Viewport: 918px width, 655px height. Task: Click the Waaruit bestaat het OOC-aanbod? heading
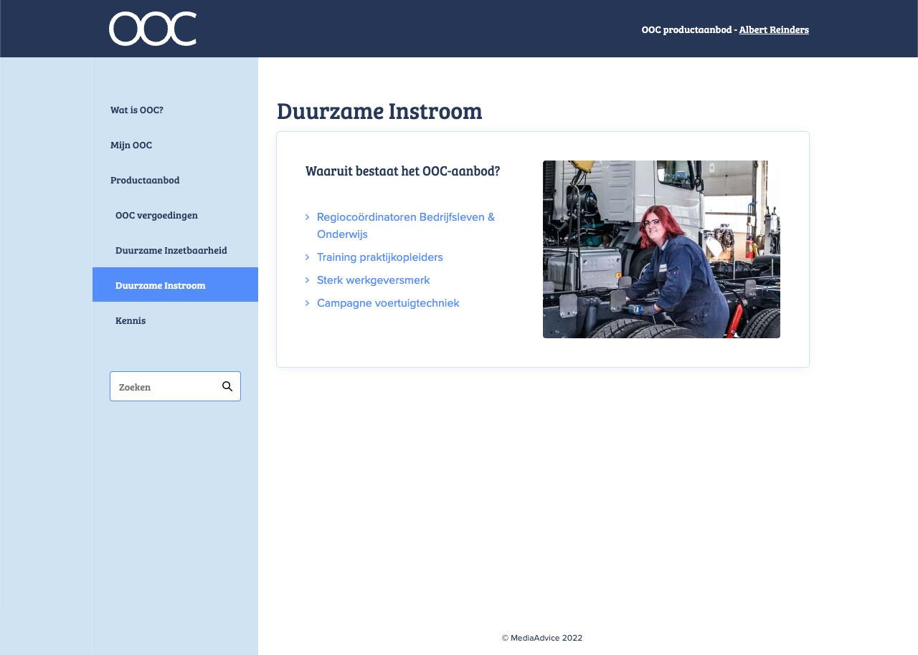pos(403,171)
